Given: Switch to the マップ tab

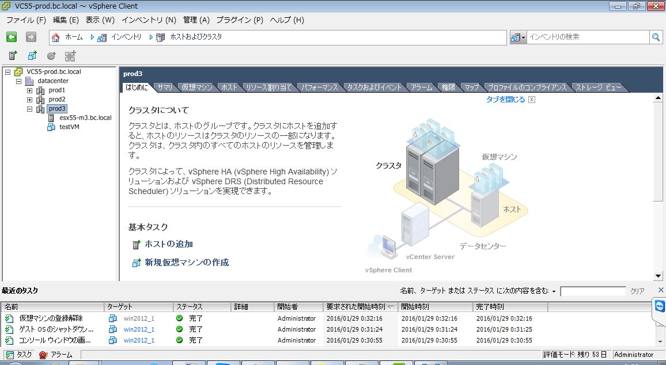Looking at the screenshot, I should 471,88.
